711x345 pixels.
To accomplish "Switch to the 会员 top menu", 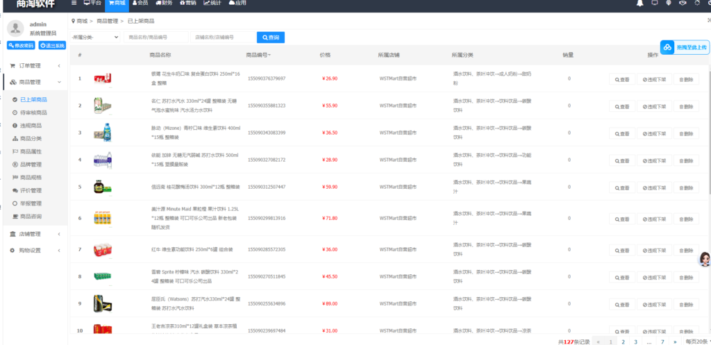I will click(140, 3).
